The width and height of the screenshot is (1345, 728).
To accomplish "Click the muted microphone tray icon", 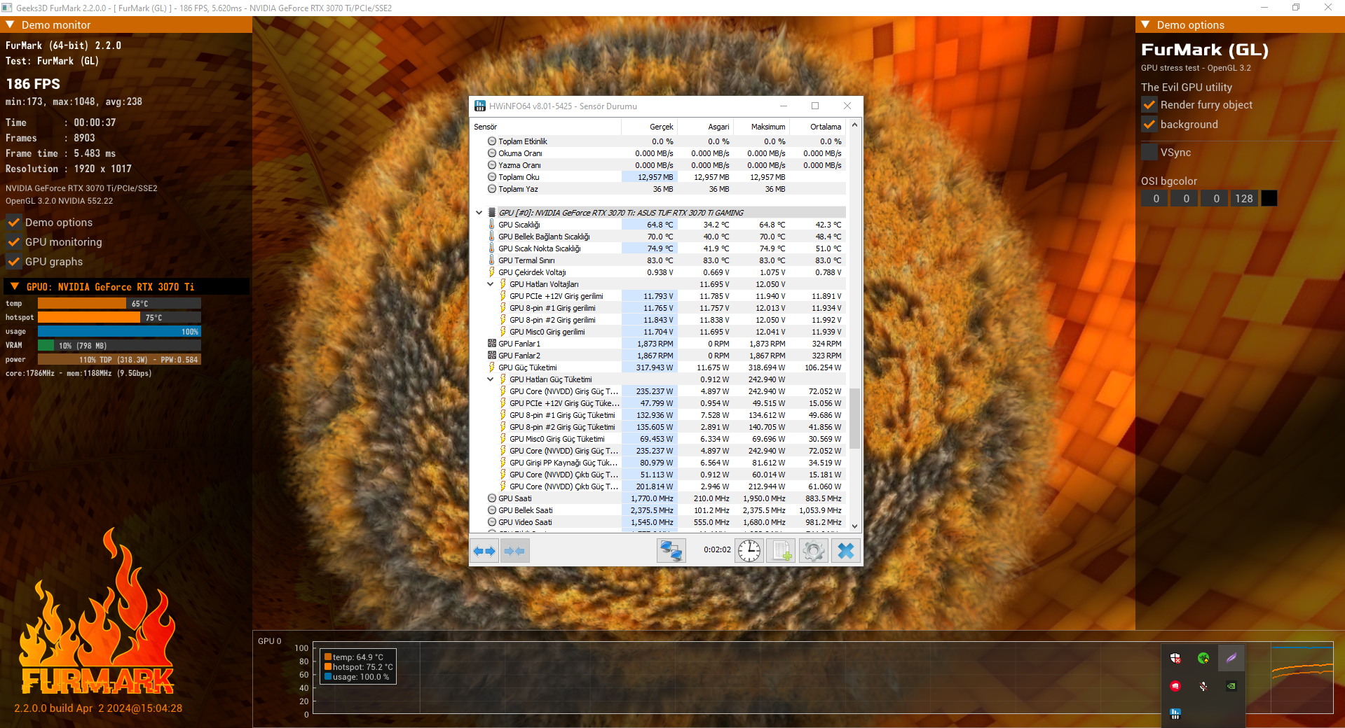I will 1203,686.
